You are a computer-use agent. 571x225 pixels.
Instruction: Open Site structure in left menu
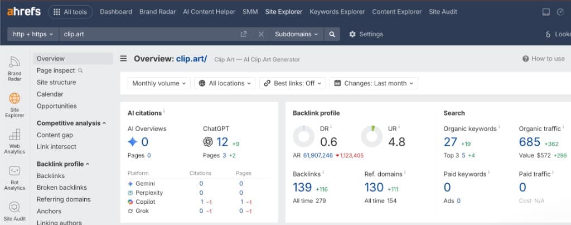pyautogui.click(x=56, y=82)
